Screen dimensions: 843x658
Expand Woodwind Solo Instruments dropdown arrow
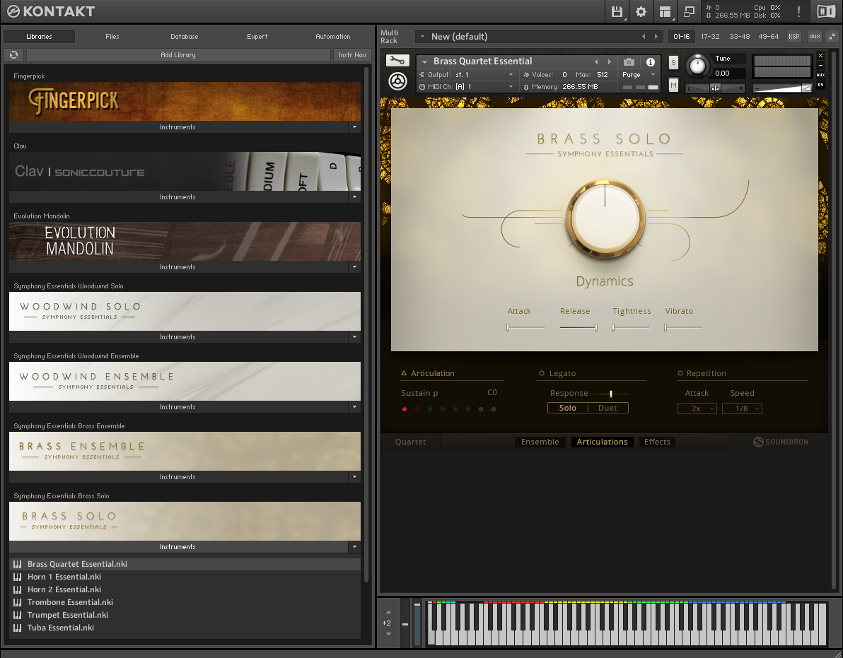pyautogui.click(x=354, y=337)
